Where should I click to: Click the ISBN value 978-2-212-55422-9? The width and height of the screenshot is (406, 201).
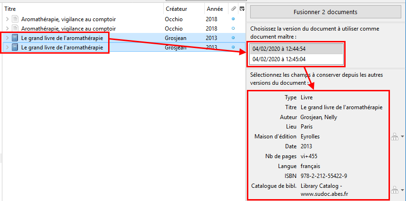click(324, 176)
